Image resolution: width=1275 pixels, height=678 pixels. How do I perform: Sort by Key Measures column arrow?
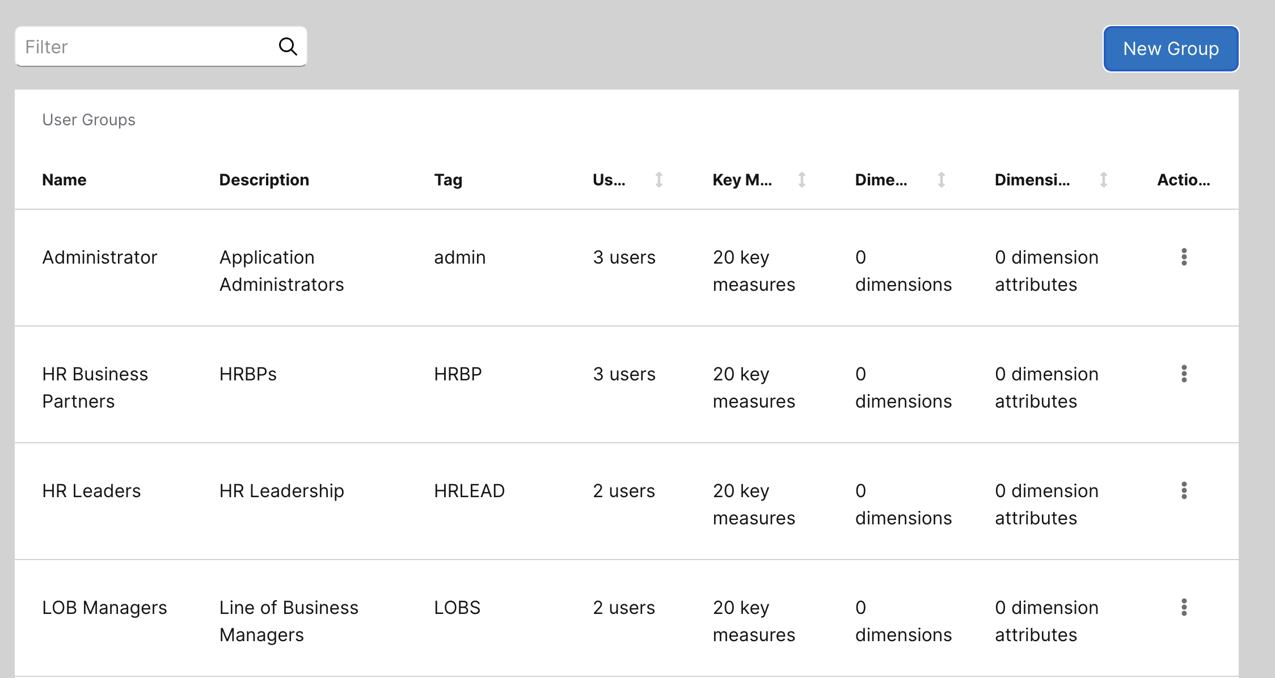tap(801, 180)
